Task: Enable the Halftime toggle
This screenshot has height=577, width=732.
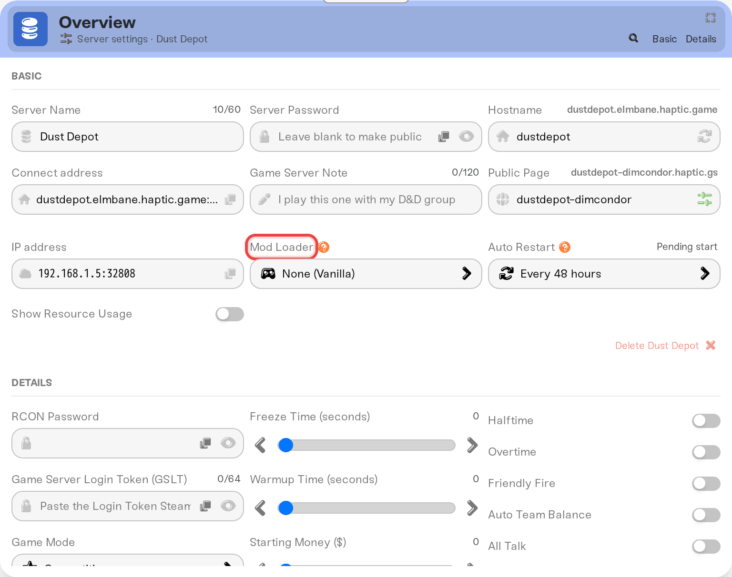Action: (x=706, y=421)
